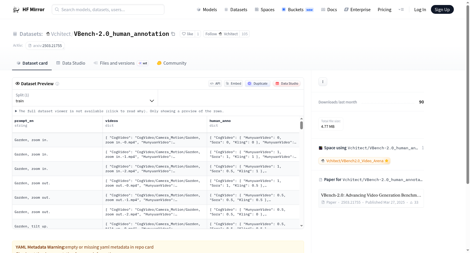Open the Vchitect/VBench2.0_Video_Arena space
470x253 pixels.
(x=354, y=161)
